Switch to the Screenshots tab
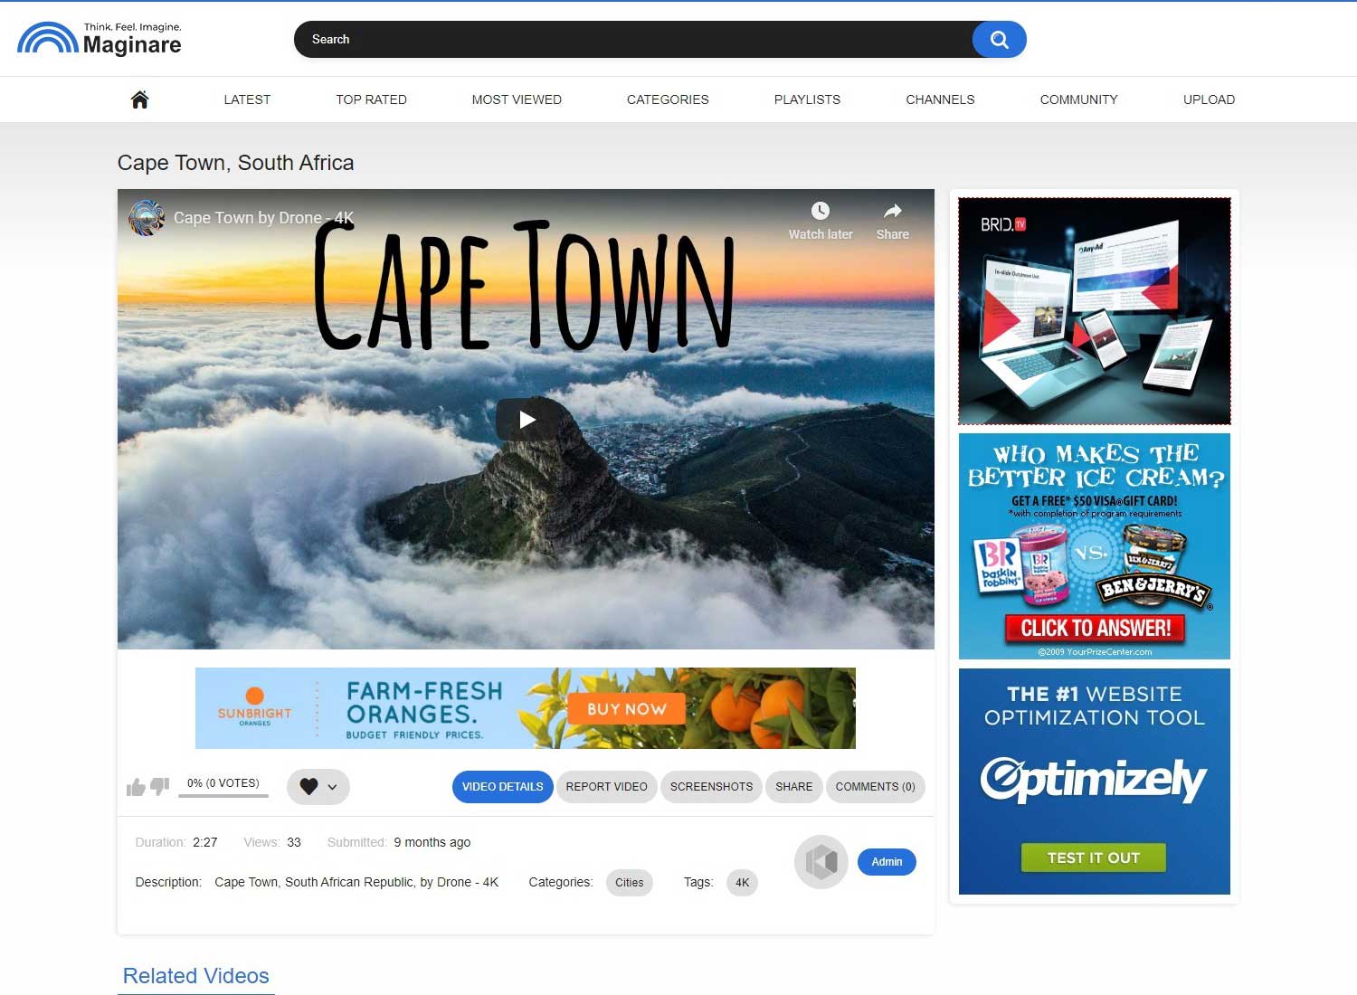The width and height of the screenshot is (1357, 995). 711,787
